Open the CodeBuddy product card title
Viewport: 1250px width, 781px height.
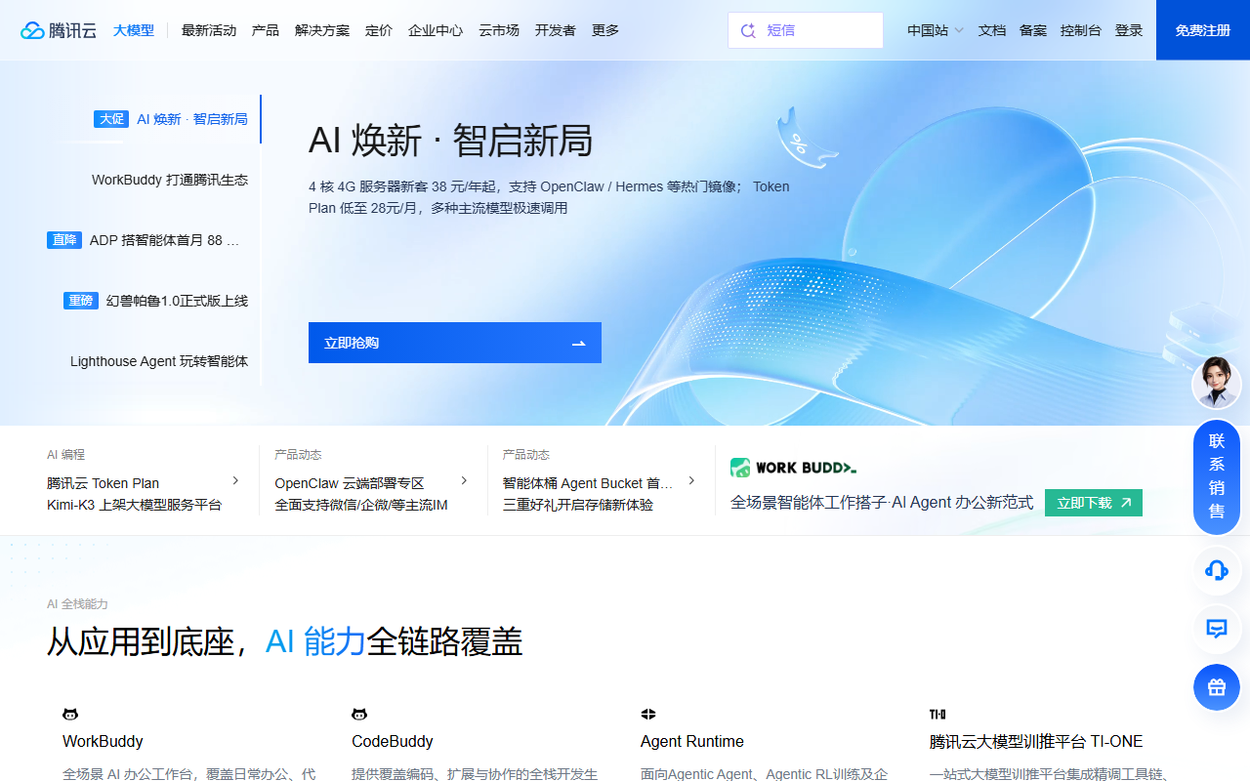pos(393,741)
